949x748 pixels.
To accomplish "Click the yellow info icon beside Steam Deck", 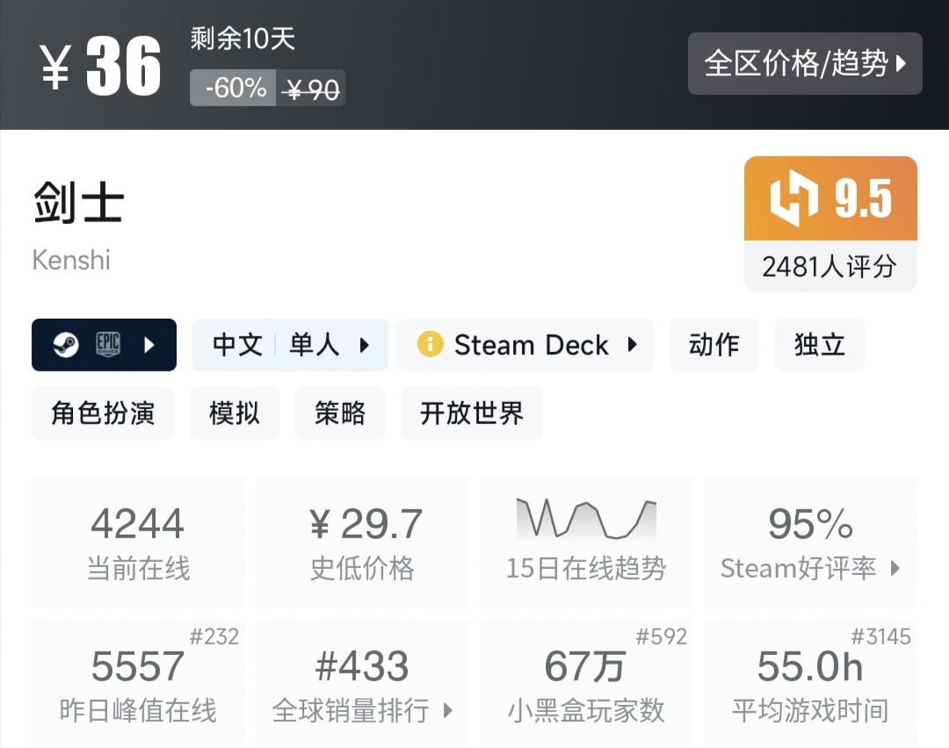I will click(x=430, y=344).
